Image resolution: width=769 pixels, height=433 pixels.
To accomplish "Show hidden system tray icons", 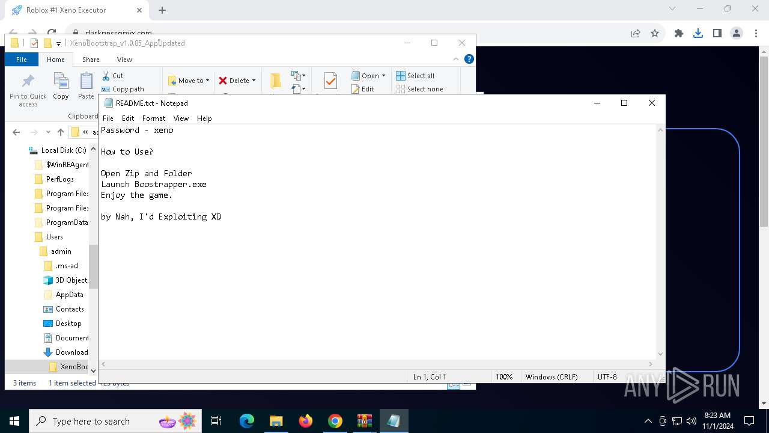I will click(648, 421).
